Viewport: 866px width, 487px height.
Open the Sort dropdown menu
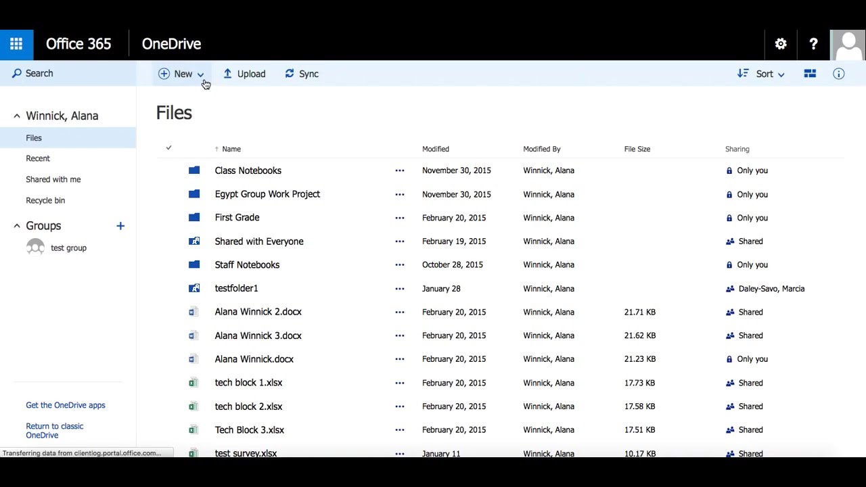[761, 74]
